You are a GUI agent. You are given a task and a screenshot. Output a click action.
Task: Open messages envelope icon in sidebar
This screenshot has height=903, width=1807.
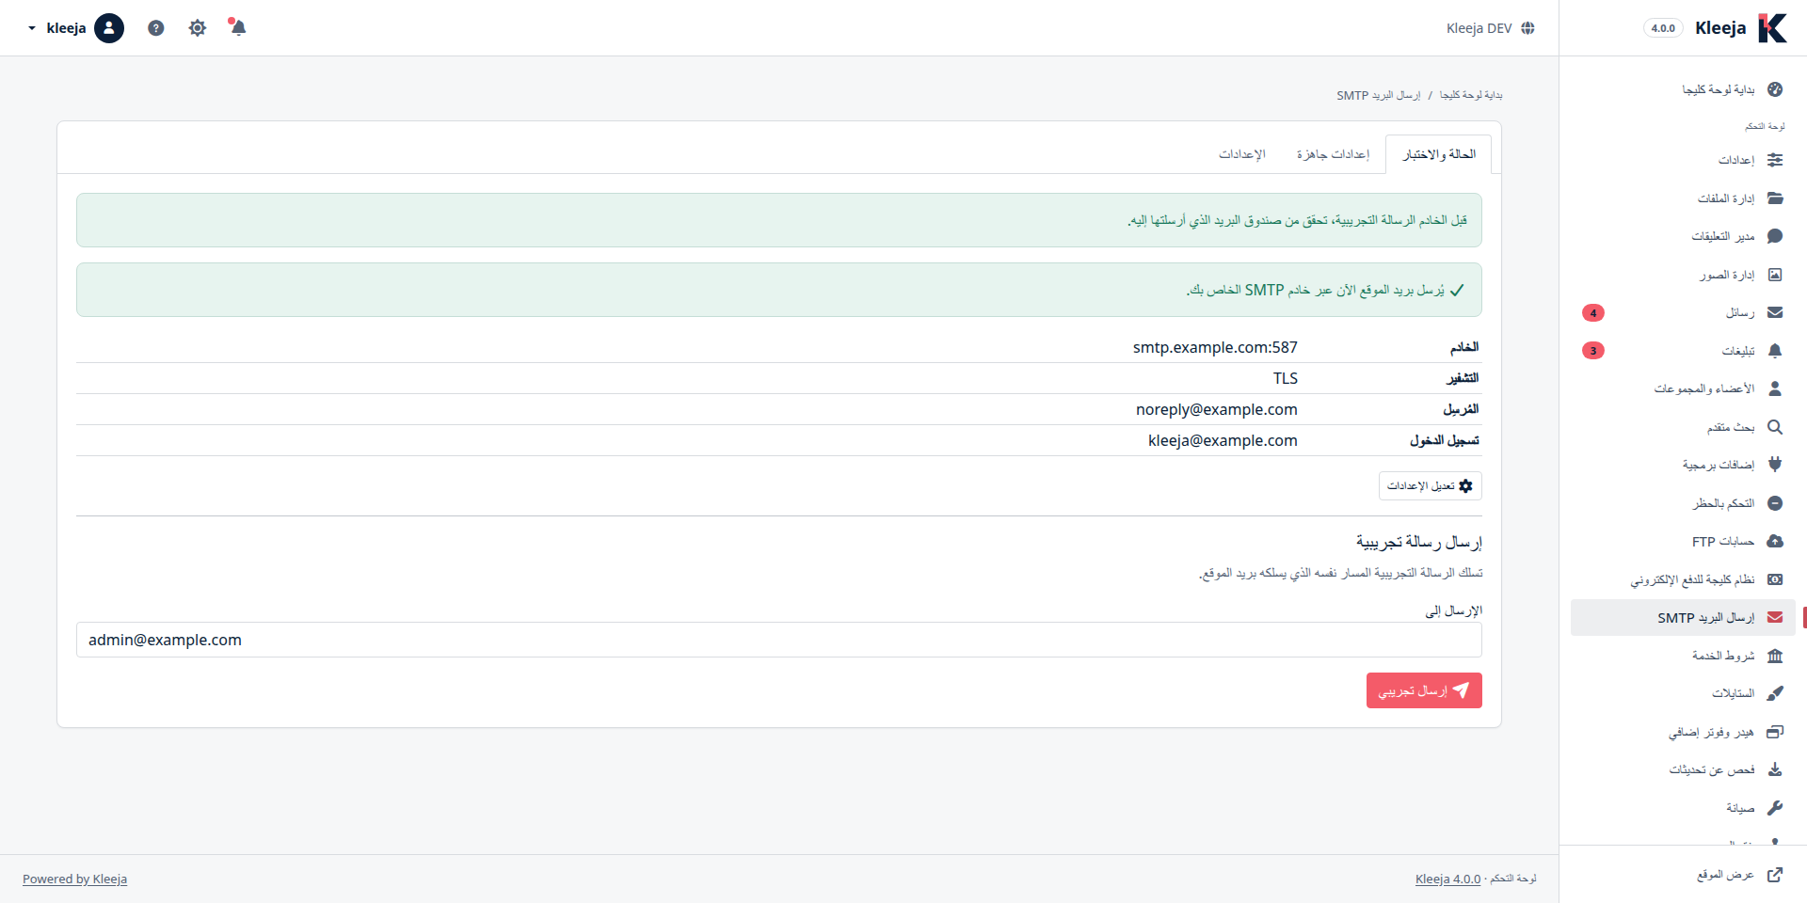(x=1775, y=312)
